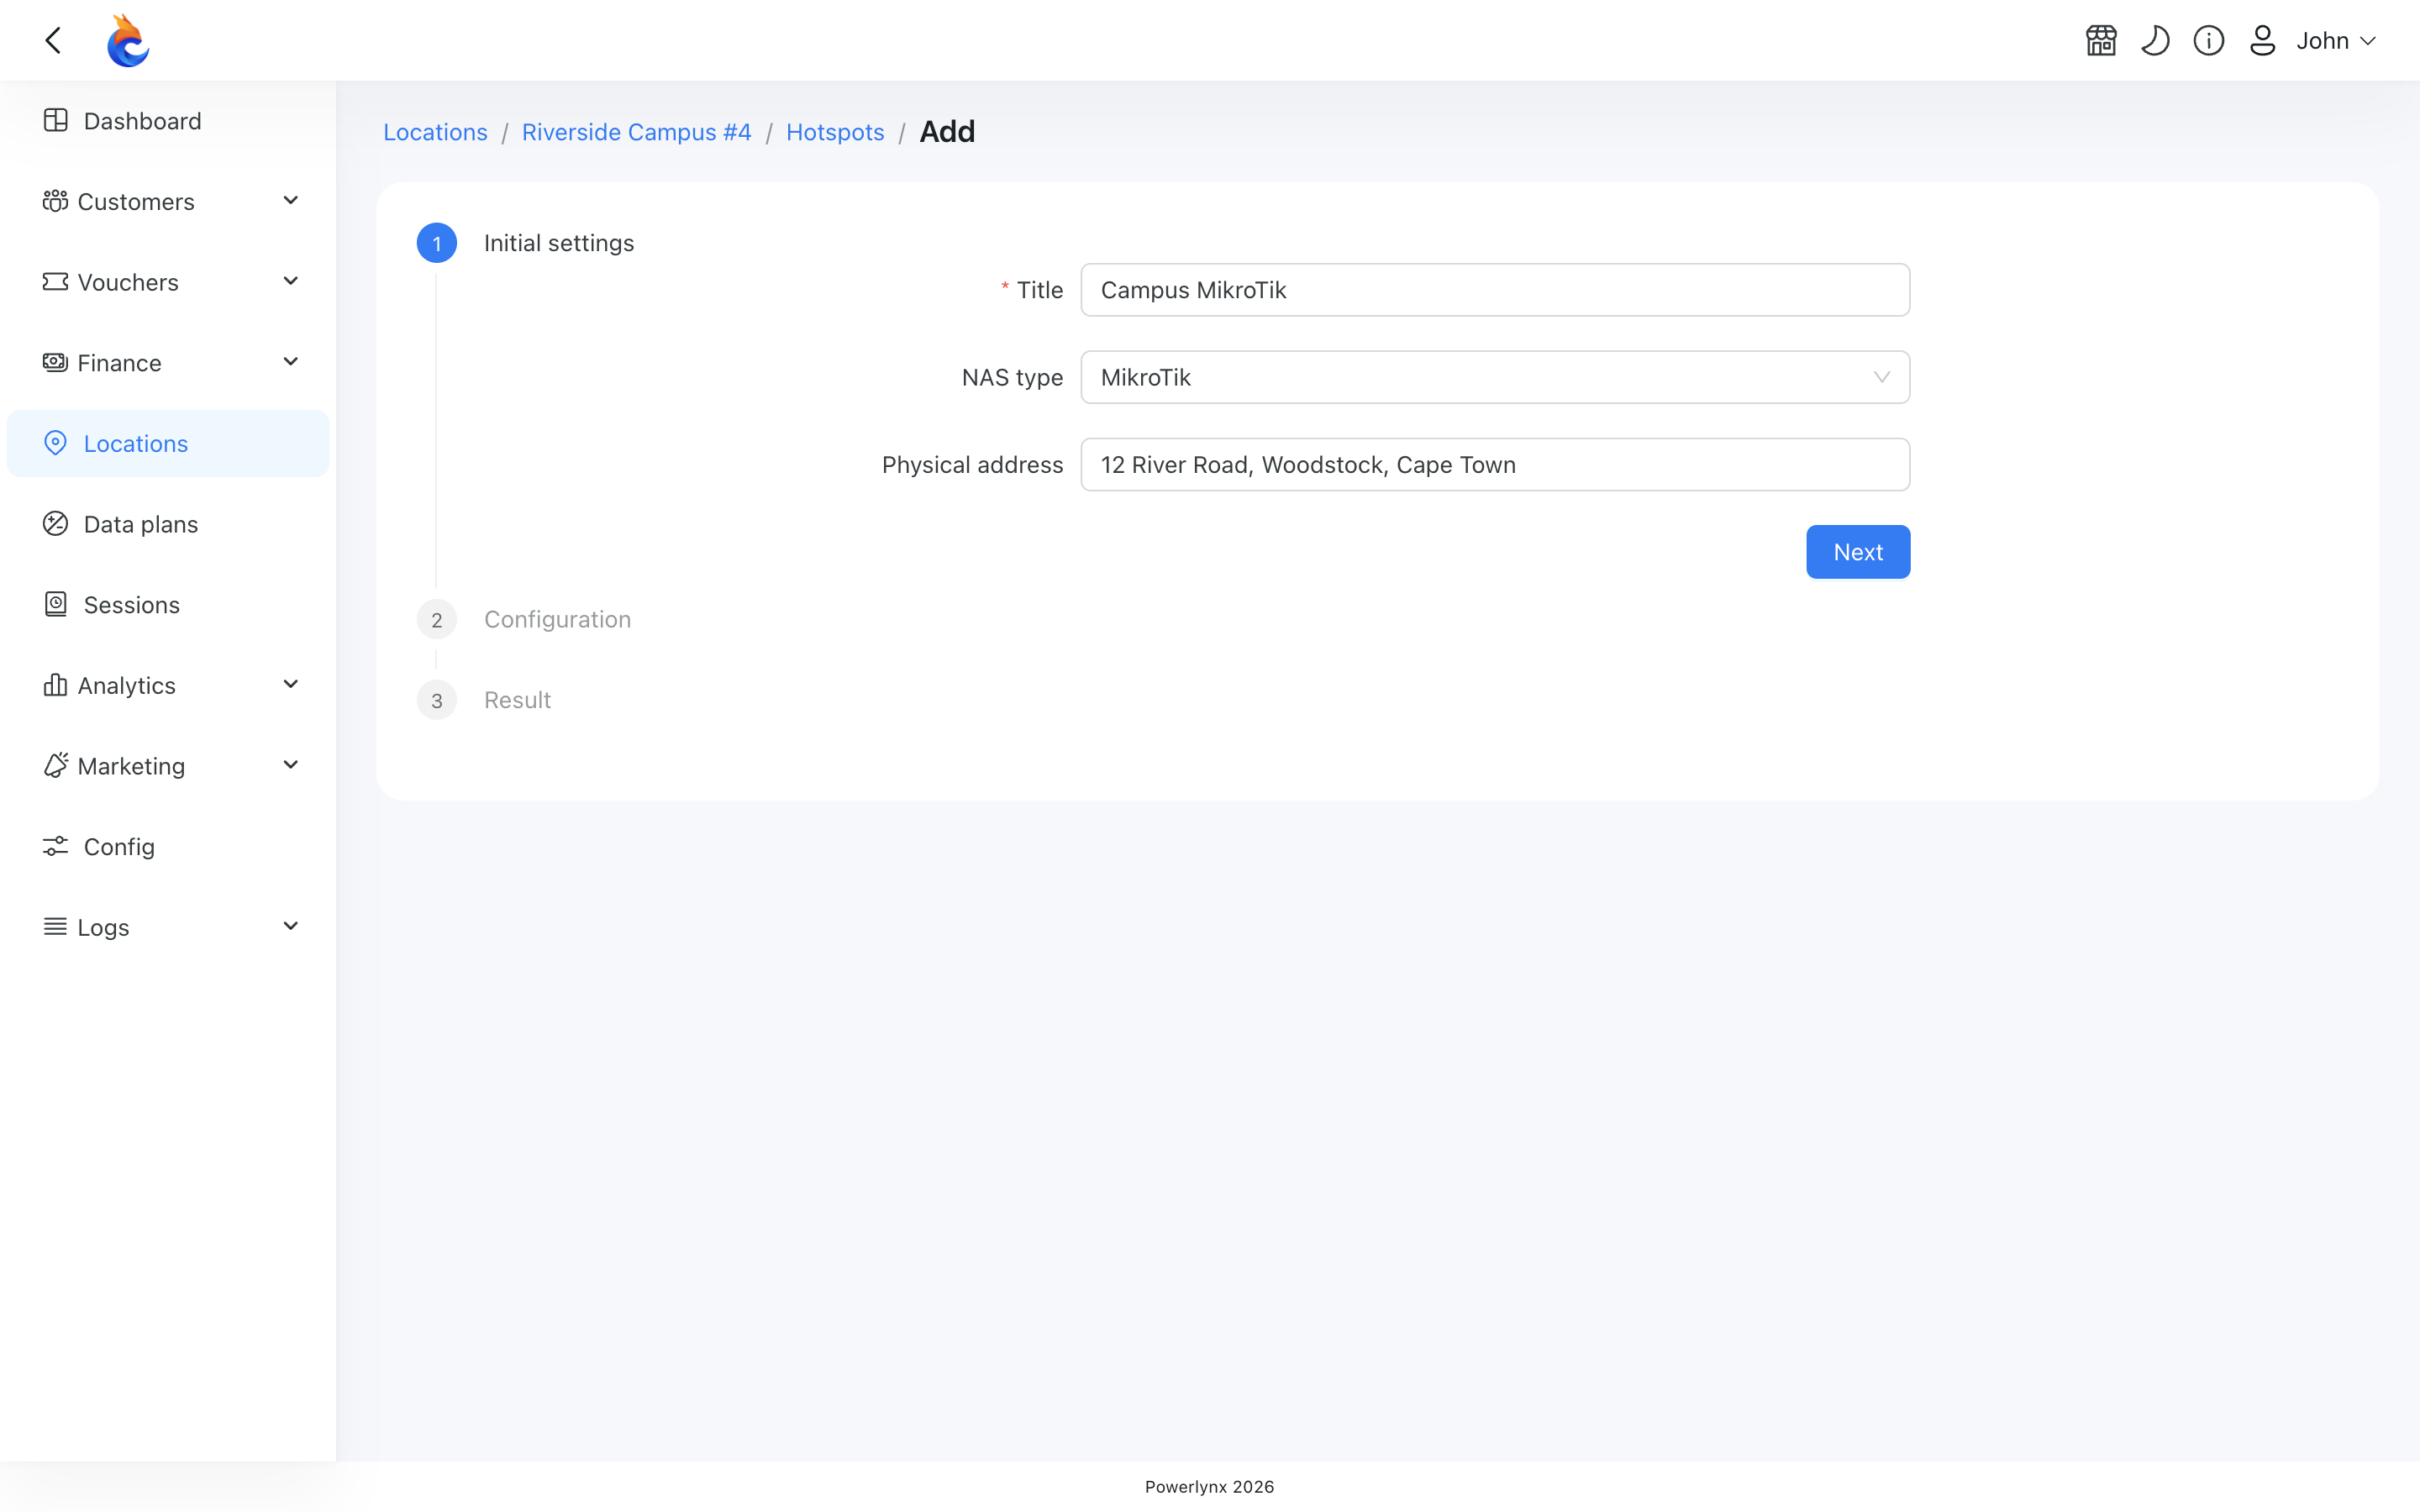Toggle dark mode moon icon
The width and height of the screenshot is (2420, 1512).
(2155, 40)
